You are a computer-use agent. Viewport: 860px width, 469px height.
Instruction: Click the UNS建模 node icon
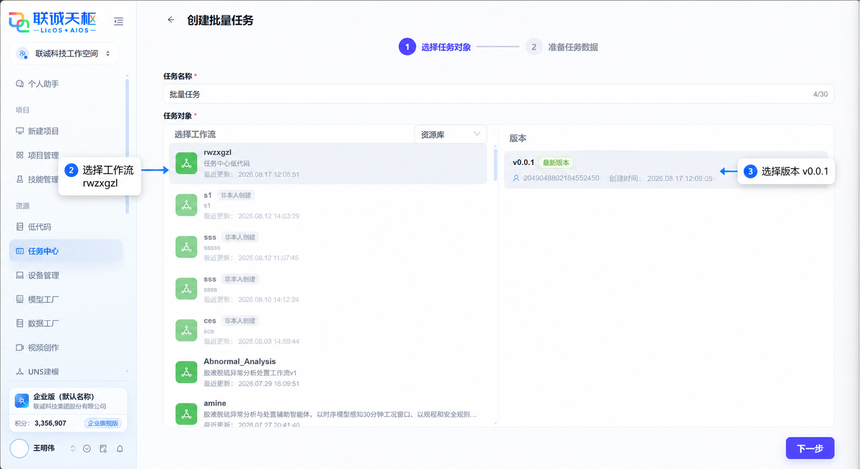coord(20,371)
